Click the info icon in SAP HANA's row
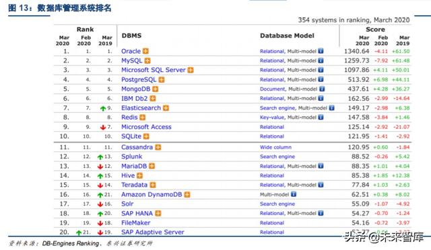The height and width of the screenshot is (250, 431). pos(321,213)
